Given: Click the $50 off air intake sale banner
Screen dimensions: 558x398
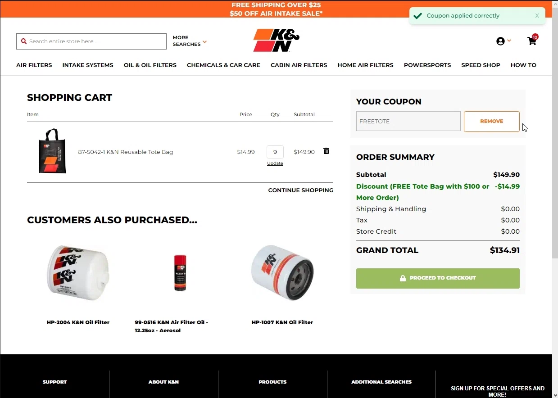Looking at the screenshot, I should (x=276, y=14).
